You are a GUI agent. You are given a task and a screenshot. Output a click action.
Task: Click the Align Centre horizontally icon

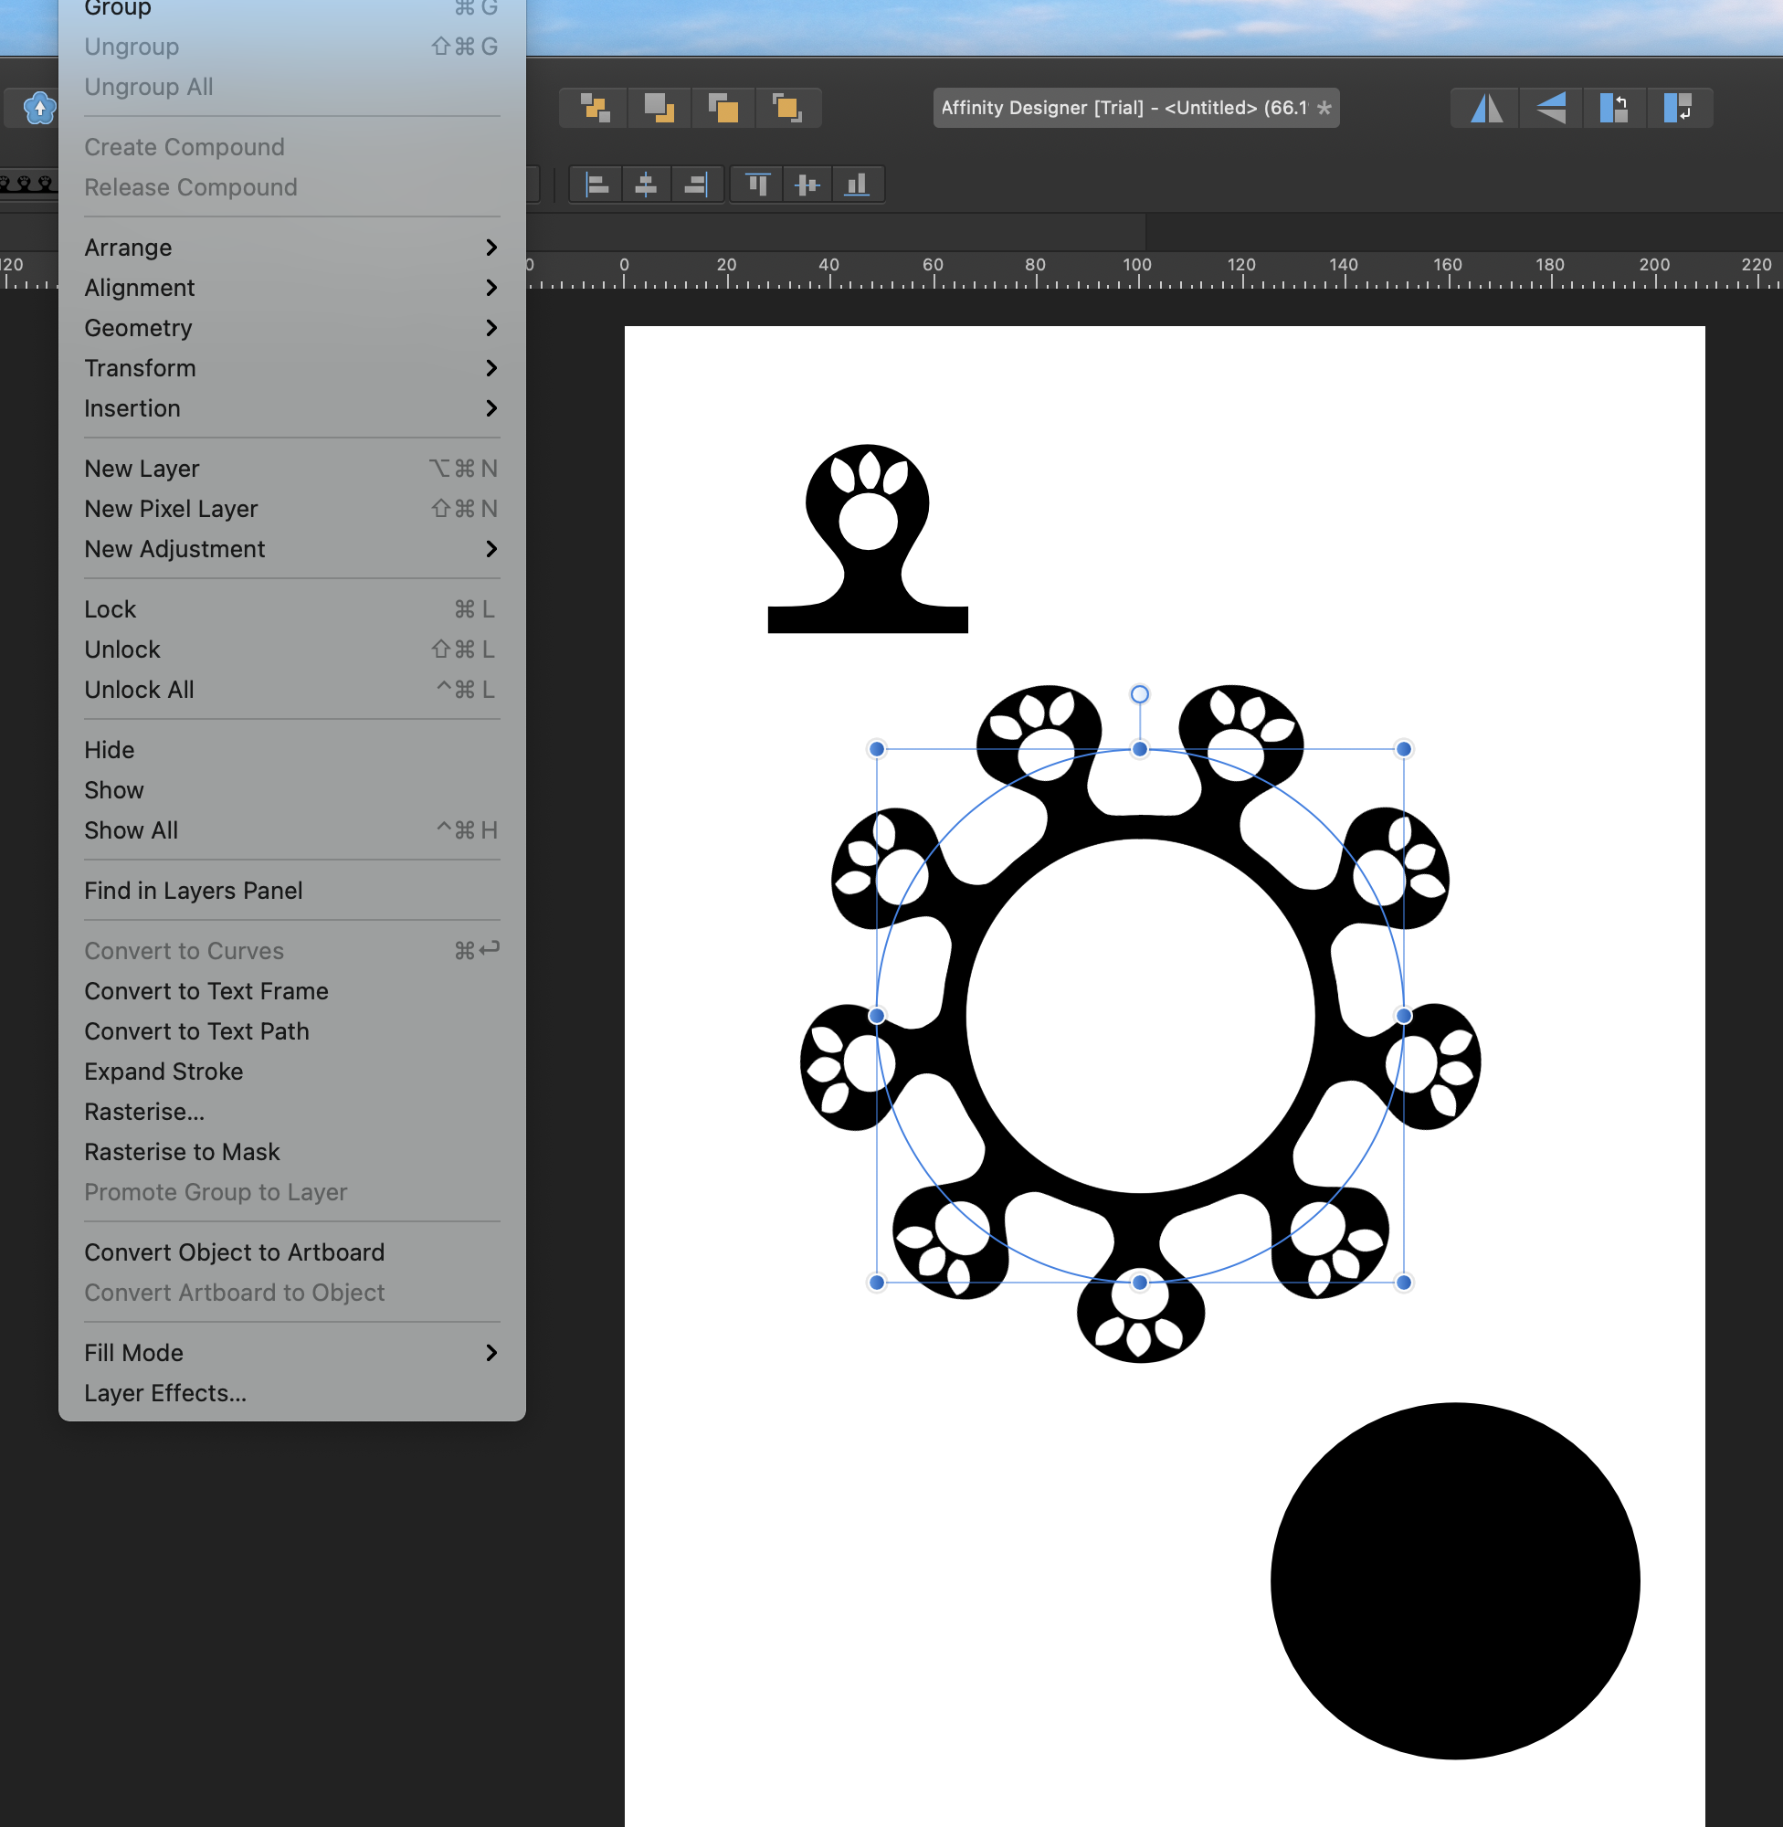click(x=645, y=185)
